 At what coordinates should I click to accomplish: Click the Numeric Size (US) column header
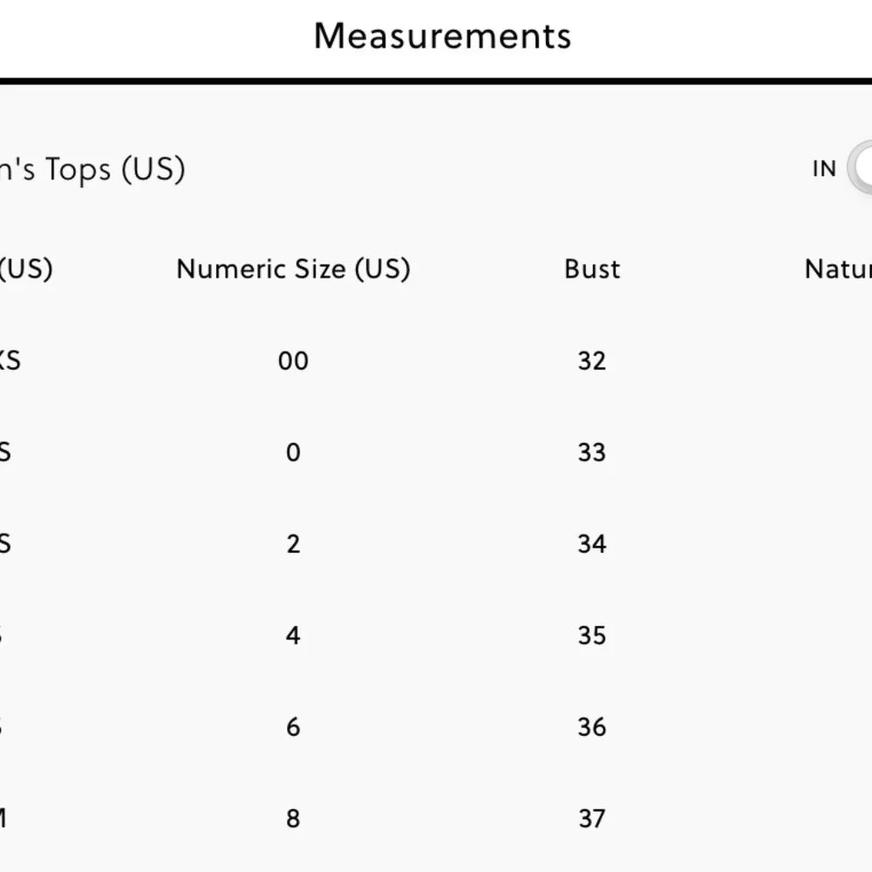pyautogui.click(x=293, y=269)
